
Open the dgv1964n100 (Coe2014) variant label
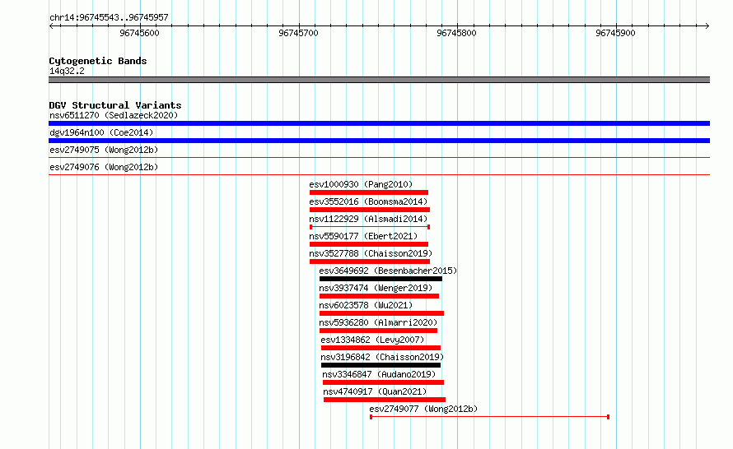coord(101,132)
